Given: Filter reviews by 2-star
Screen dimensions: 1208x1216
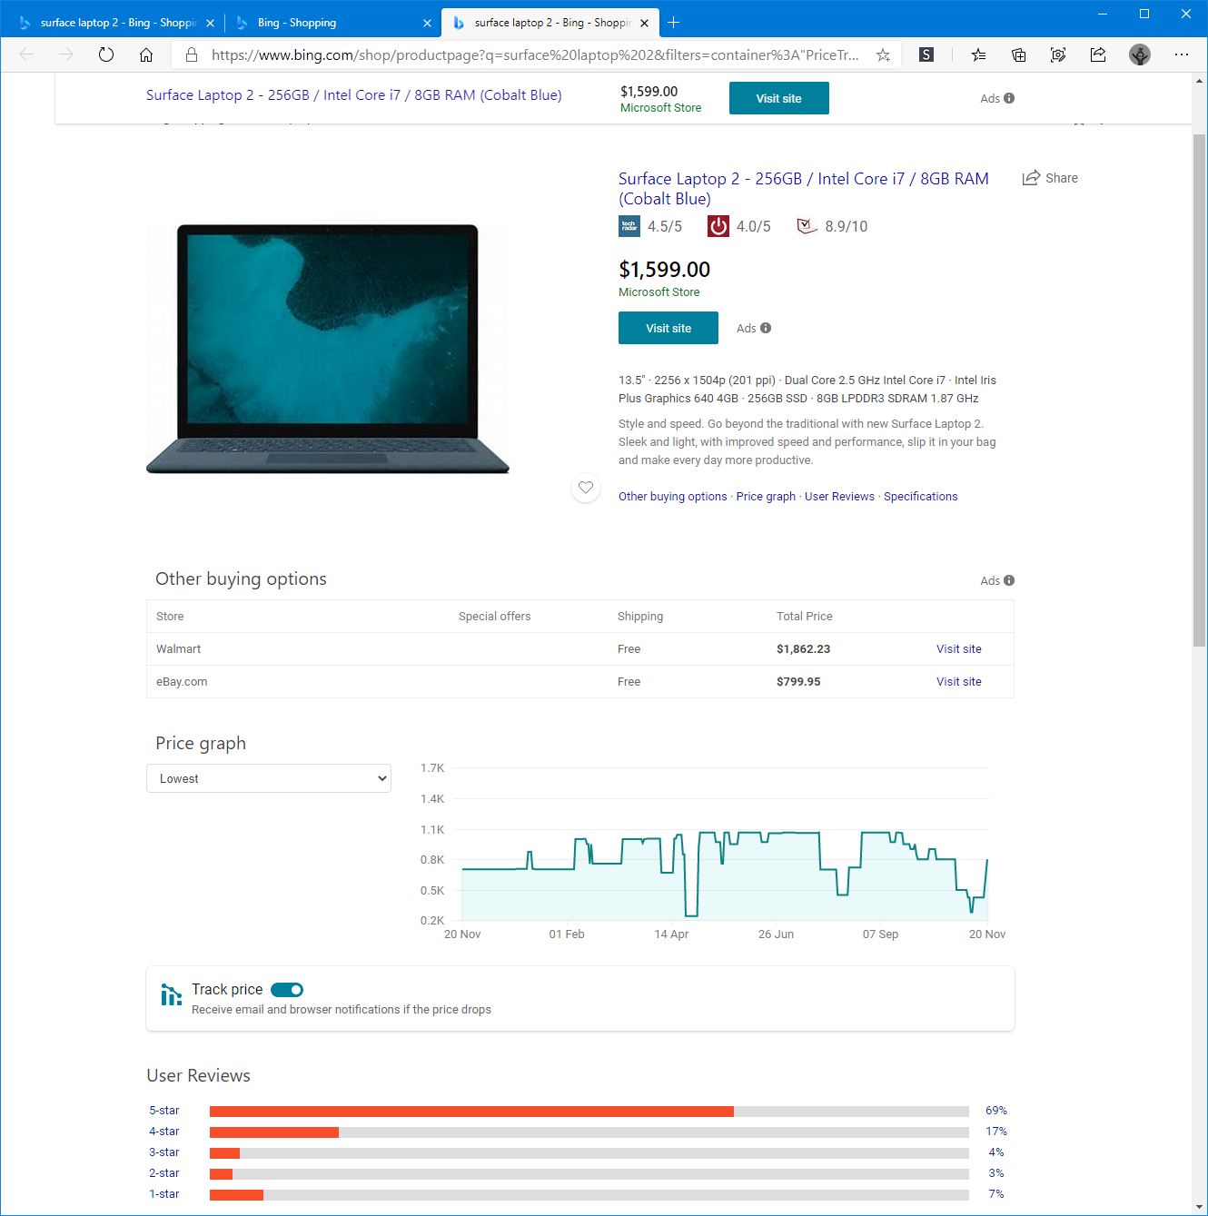Looking at the screenshot, I should [164, 1173].
